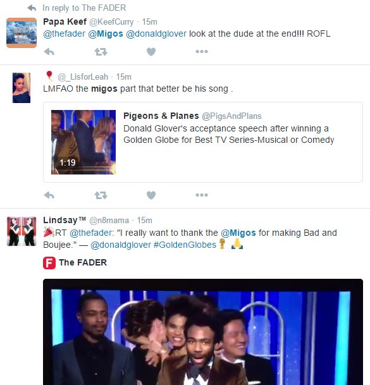This screenshot has height=385, width=370.
Task: Retweet @_LisforLeah's migos tweet
Action: (x=101, y=195)
